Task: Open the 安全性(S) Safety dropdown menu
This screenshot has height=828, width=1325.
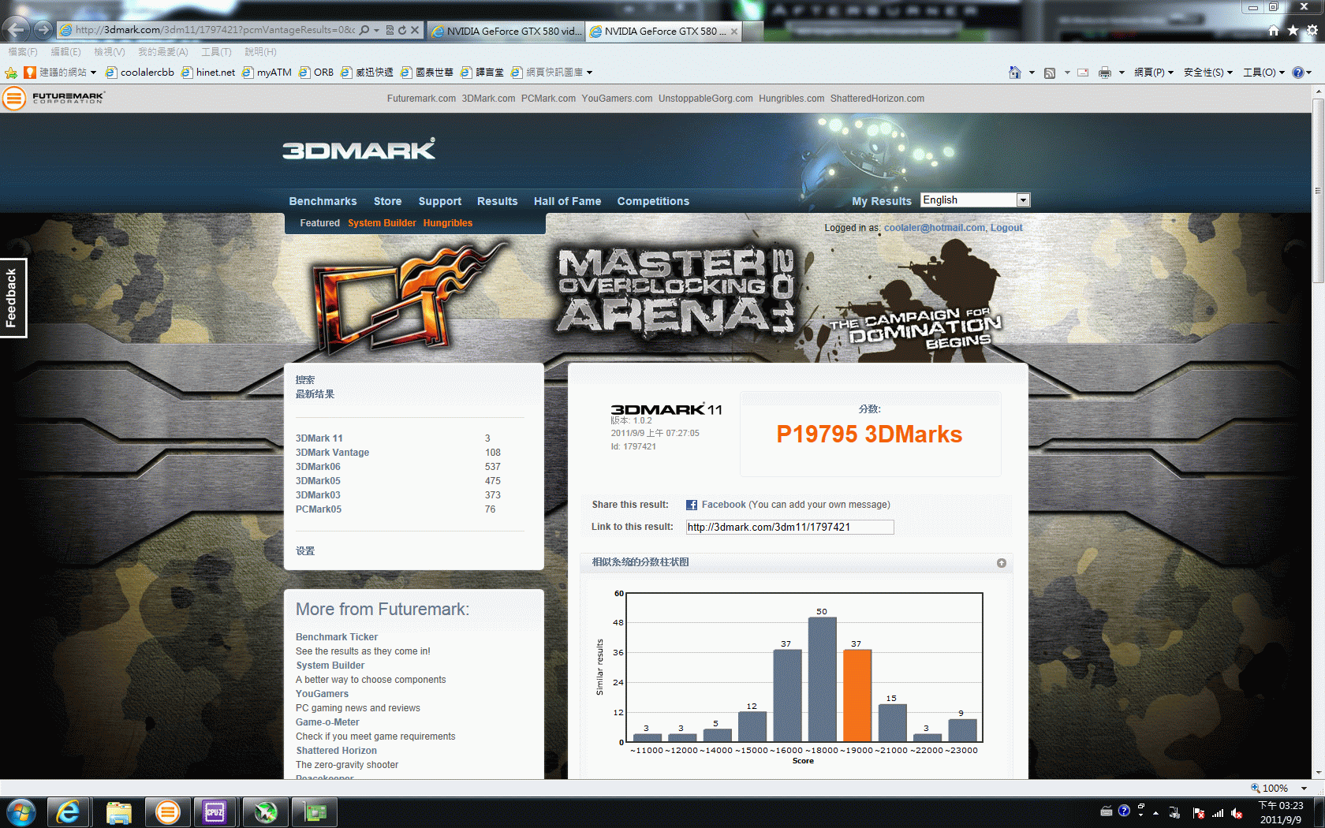Action: 1207,73
